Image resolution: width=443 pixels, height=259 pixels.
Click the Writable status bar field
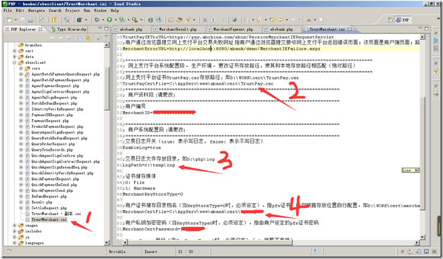tap(117, 252)
